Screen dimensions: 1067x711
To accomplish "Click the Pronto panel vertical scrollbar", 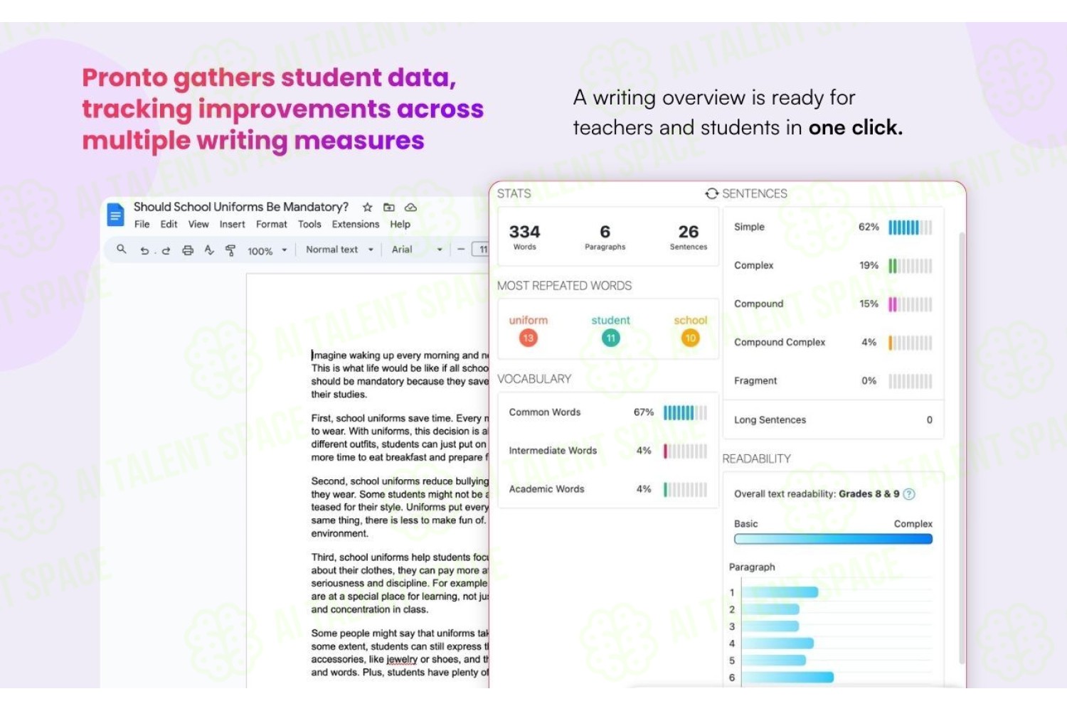I will [x=962, y=448].
